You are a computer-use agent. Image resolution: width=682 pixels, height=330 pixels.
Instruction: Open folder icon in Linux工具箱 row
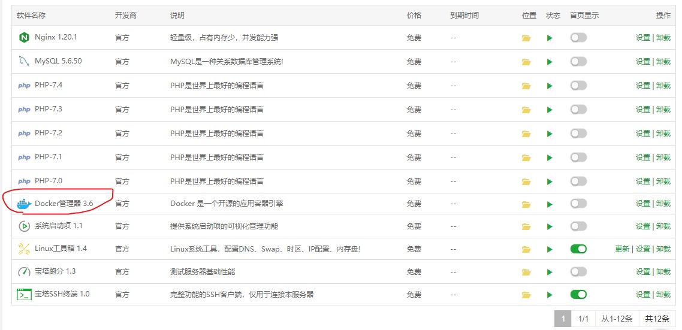526,250
